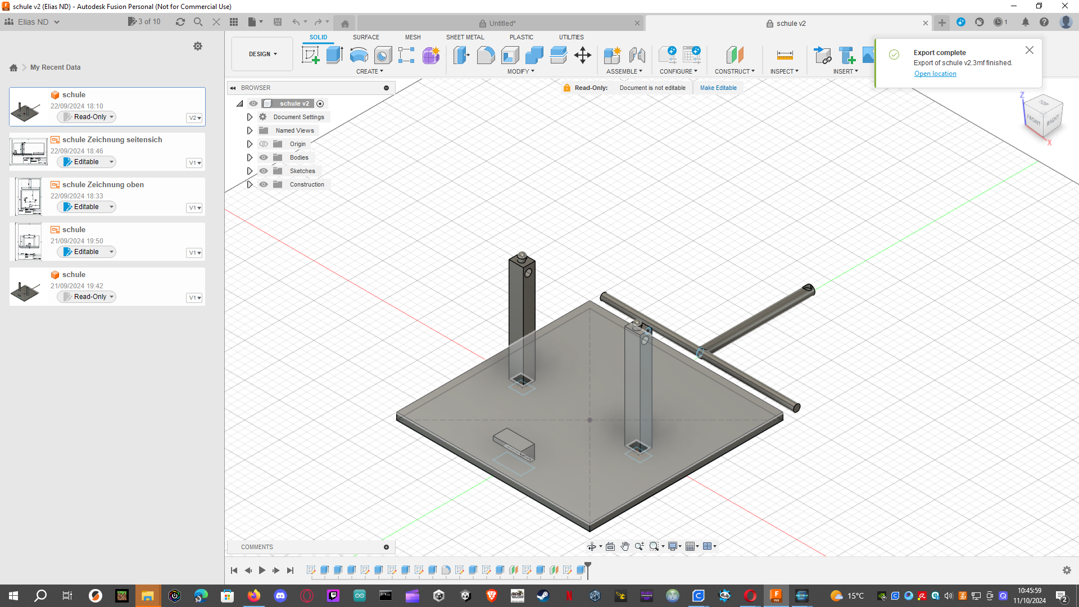Select the Offset Plane construct tool
Viewport: 1079px width, 607px height.
tap(735, 55)
